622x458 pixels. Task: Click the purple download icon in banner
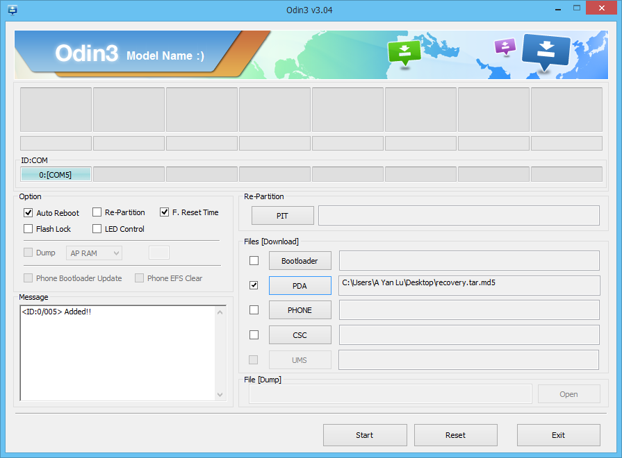click(x=505, y=46)
